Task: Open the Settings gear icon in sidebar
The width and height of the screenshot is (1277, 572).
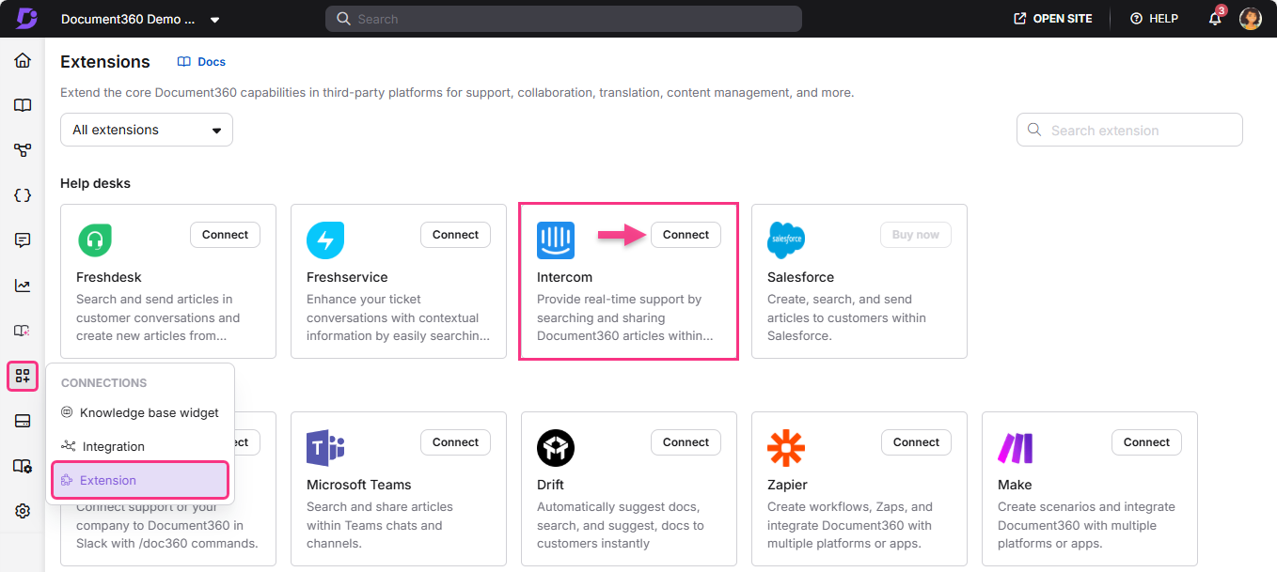Action: [x=23, y=511]
